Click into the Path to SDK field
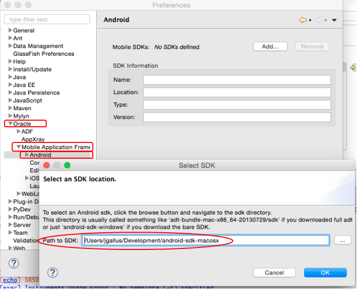The width and height of the screenshot is (357, 289). pos(205,240)
